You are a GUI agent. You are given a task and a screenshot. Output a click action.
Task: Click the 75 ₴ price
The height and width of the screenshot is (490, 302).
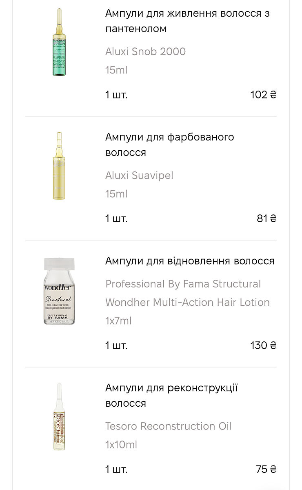[266, 469]
